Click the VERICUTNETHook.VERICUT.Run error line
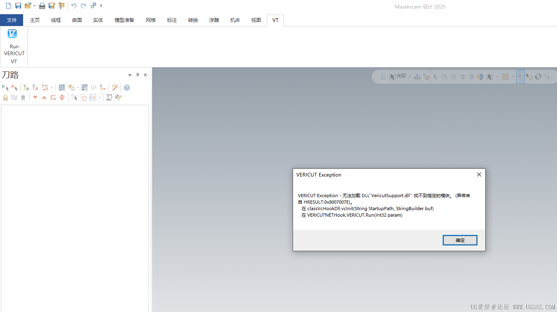 (x=352, y=215)
